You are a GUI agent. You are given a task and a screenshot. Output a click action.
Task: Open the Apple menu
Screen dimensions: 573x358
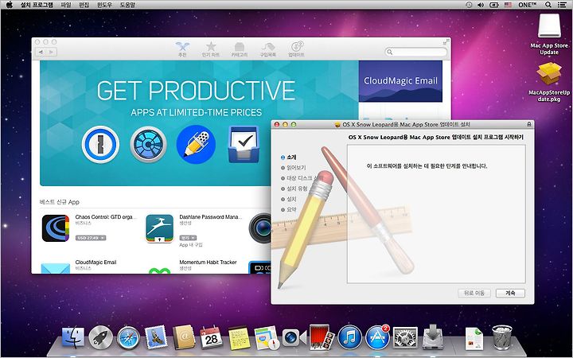pos(10,5)
